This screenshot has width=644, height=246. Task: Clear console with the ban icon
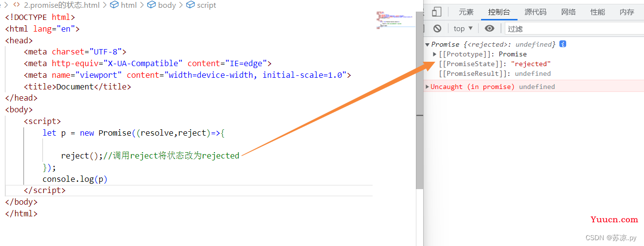click(x=437, y=28)
